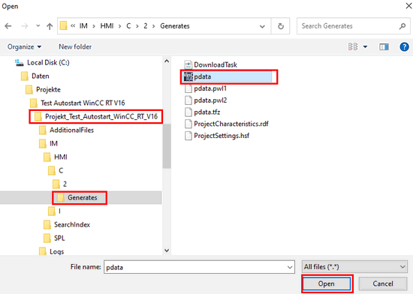Open the All files type filter

point(354,267)
